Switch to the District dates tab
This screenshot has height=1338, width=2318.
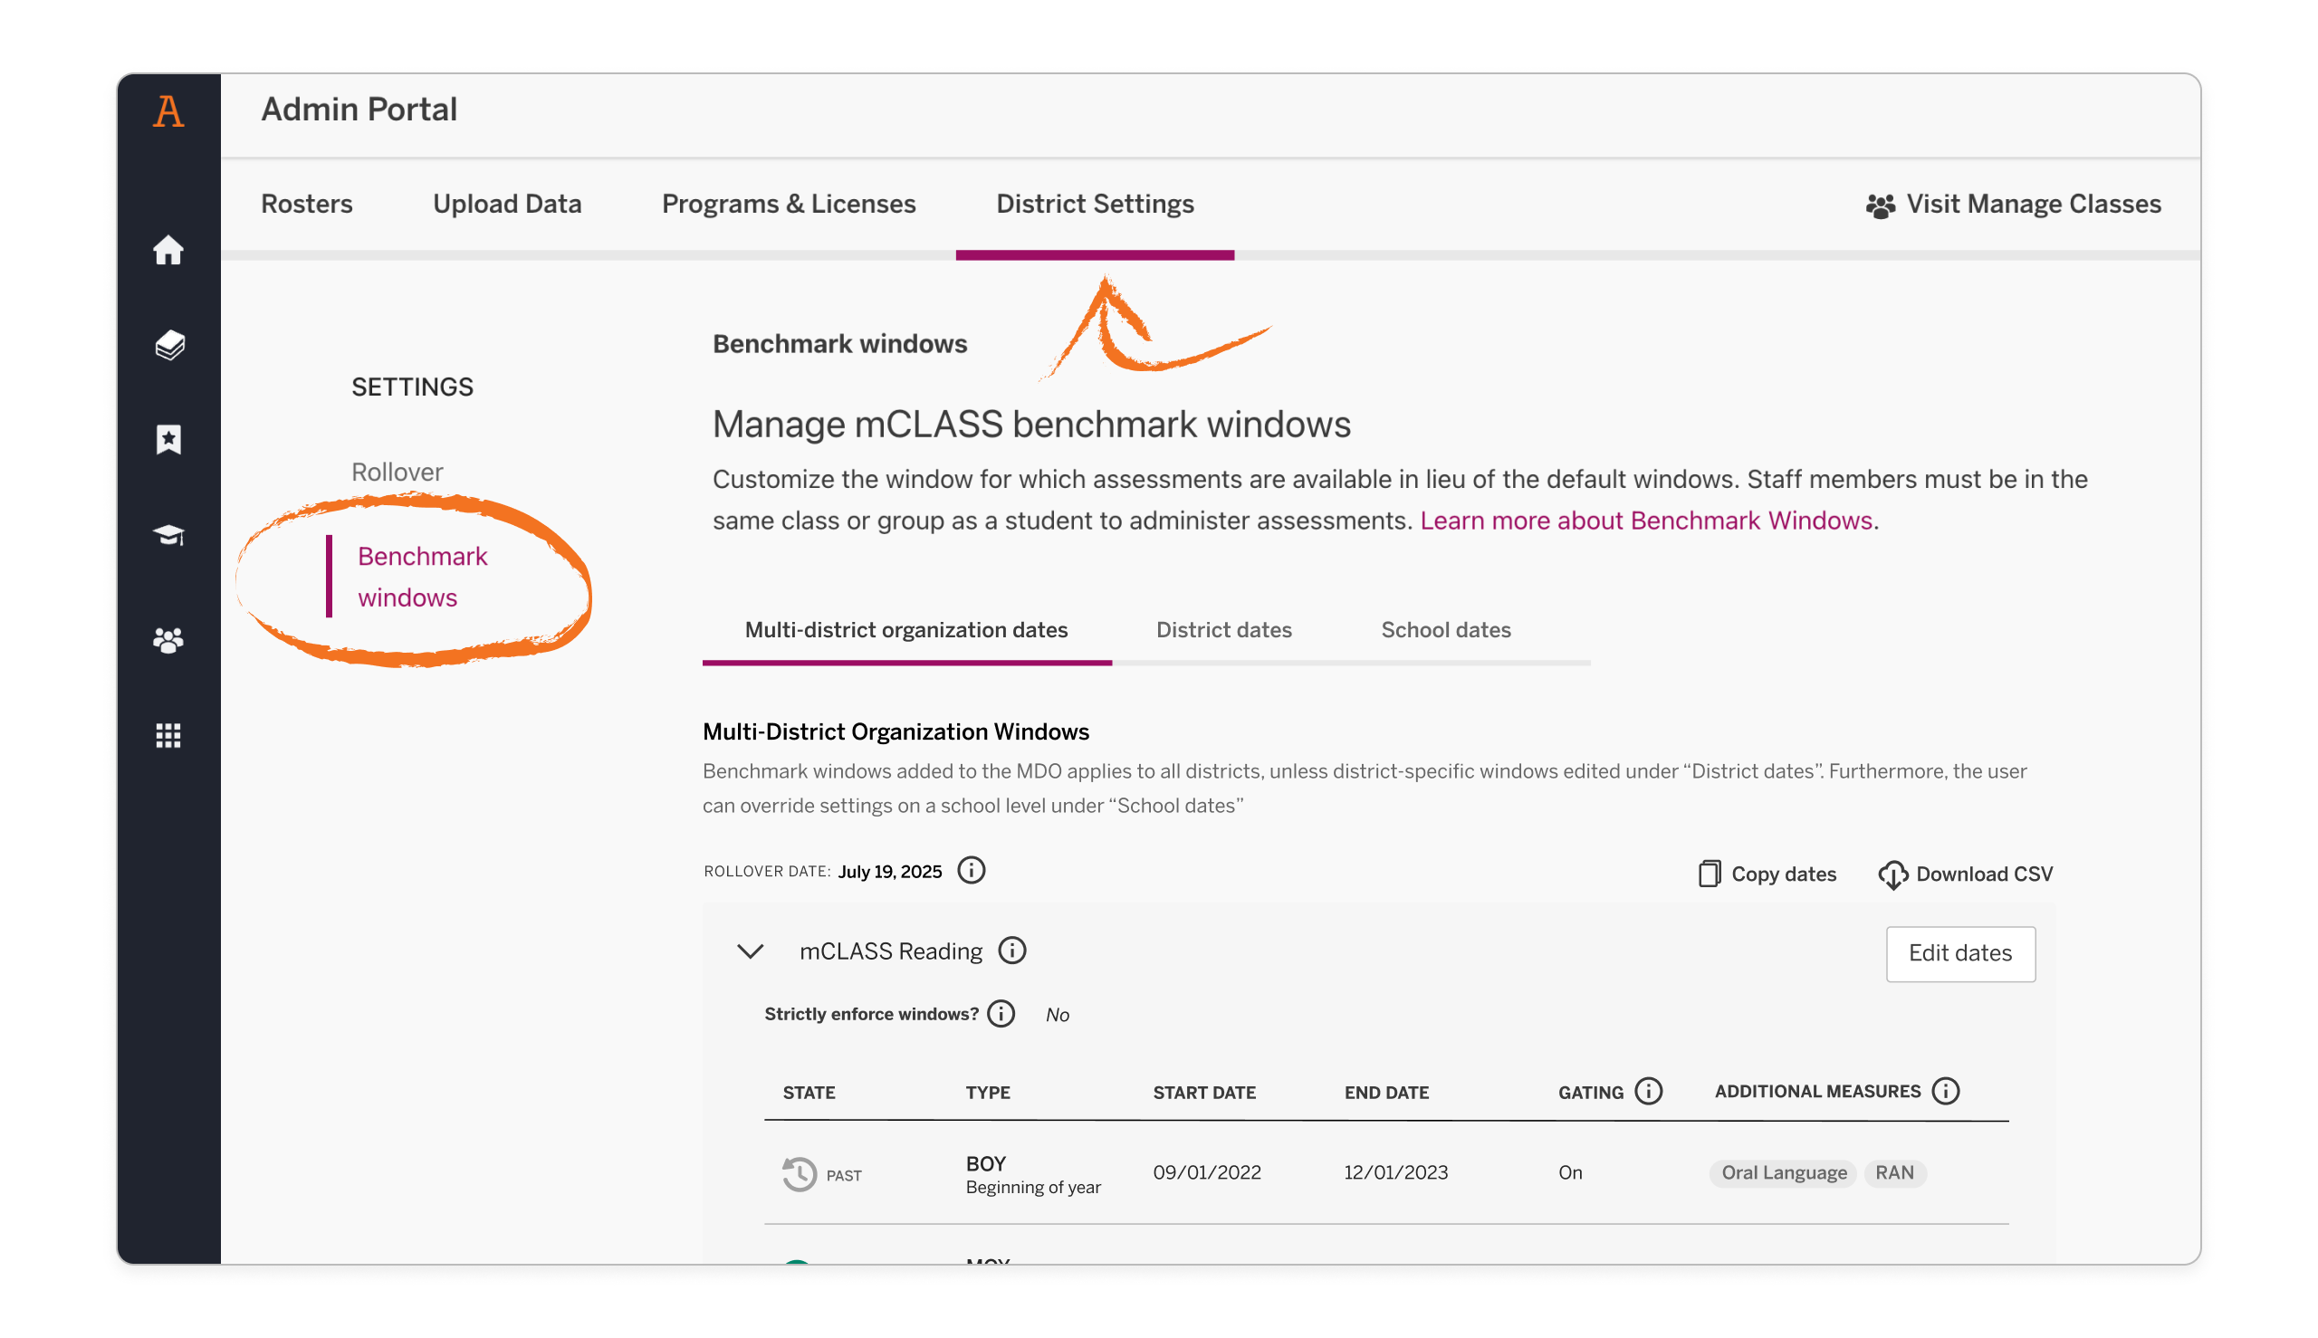[1223, 630]
